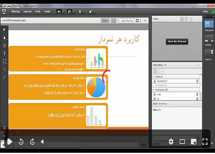Mute the video player volume
Viewport: 215px width, 154px height.
tap(42, 142)
